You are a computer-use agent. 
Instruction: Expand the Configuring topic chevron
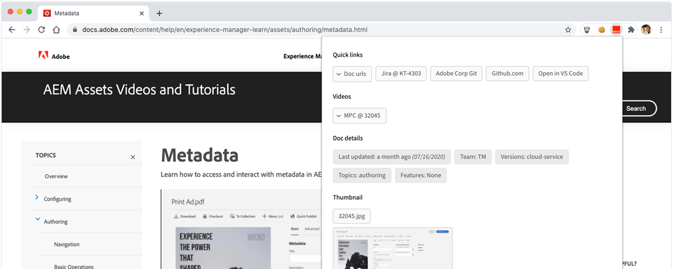pos(37,197)
